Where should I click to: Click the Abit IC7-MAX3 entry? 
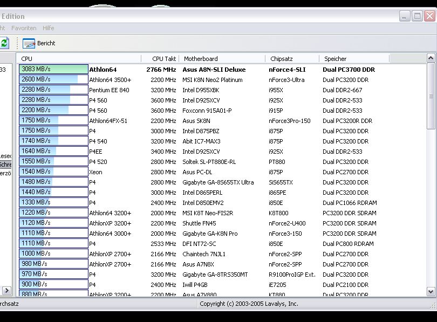[201, 141]
